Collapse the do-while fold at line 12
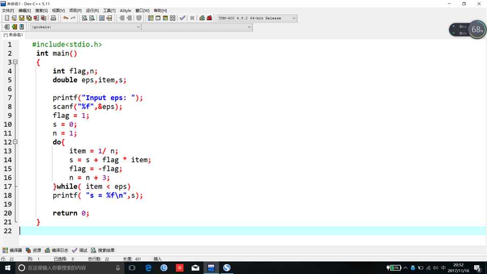Image resolution: width=487 pixels, height=274 pixels. coord(15,142)
